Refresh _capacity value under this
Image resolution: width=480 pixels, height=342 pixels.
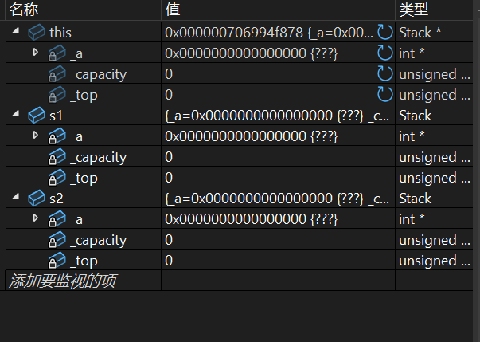click(x=384, y=73)
